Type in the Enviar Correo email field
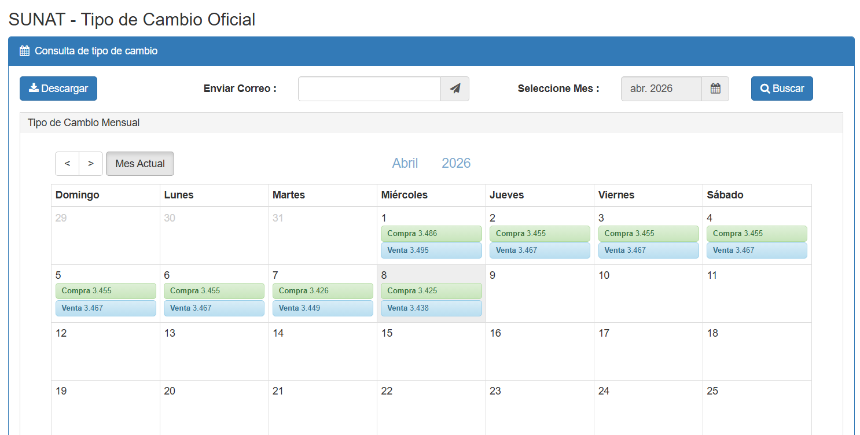 pyautogui.click(x=369, y=89)
